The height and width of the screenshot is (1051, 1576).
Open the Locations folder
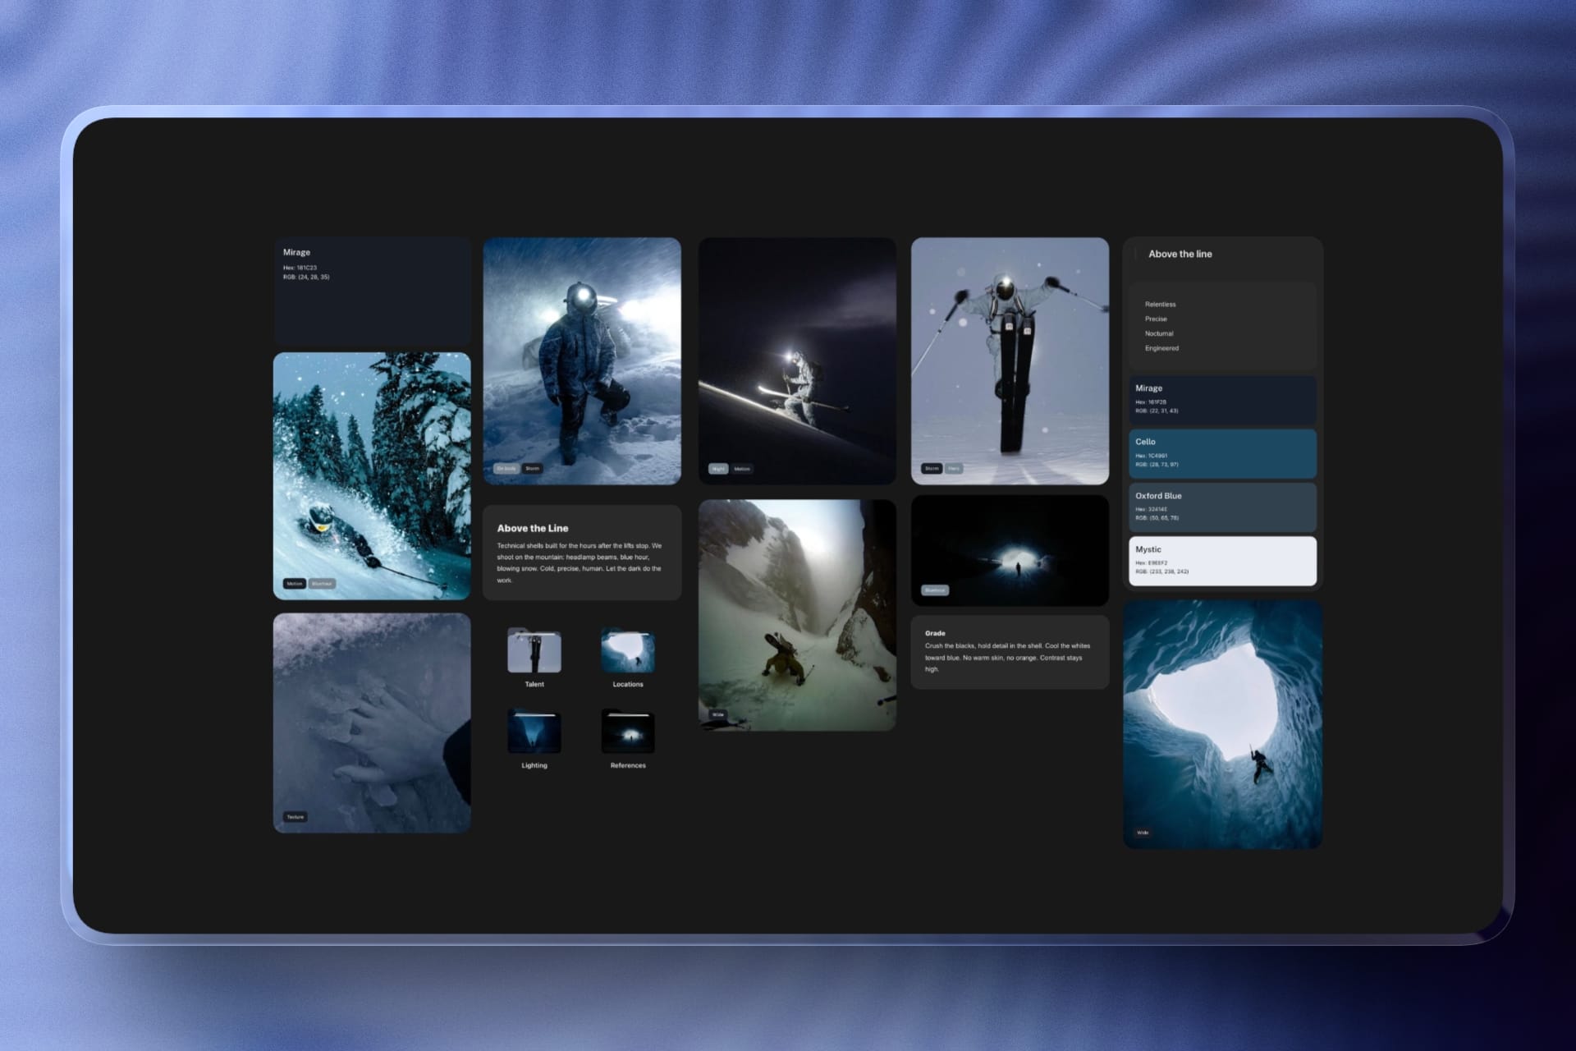click(x=628, y=658)
